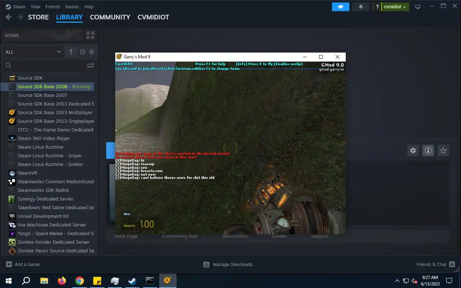461x288 pixels.
Task: Toggle favorite star for this game
Action: tap(443, 150)
